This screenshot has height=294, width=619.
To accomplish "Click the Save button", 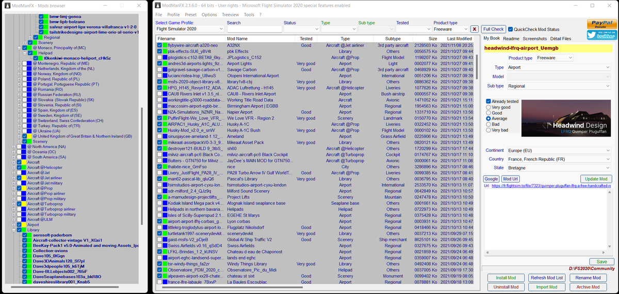I will coord(601,262).
